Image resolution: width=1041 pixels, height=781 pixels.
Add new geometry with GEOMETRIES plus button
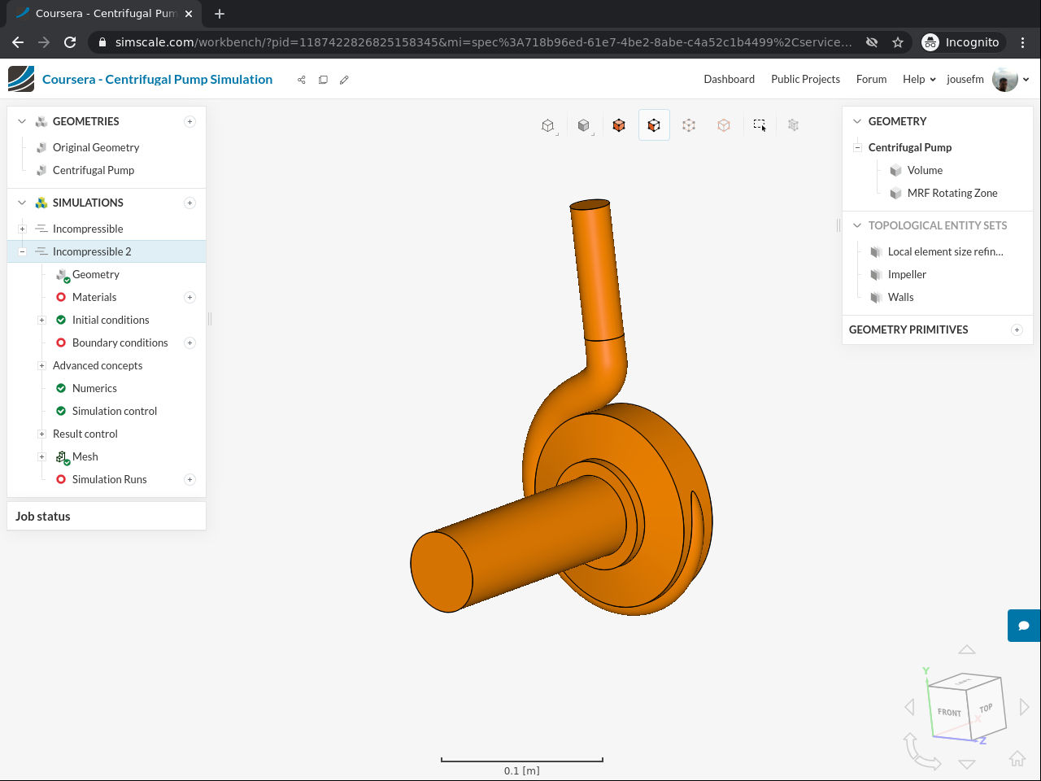(x=189, y=122)
